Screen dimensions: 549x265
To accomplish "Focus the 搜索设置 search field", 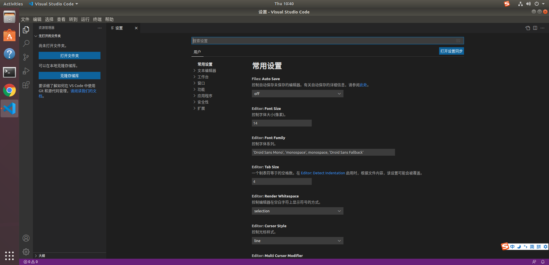I will click(327, 41).
